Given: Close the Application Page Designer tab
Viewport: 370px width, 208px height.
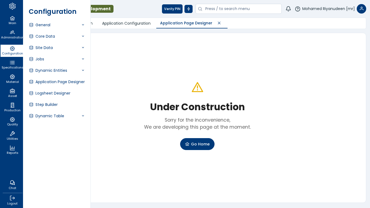Looking at the screenshot, I should [x=219, y=23].
